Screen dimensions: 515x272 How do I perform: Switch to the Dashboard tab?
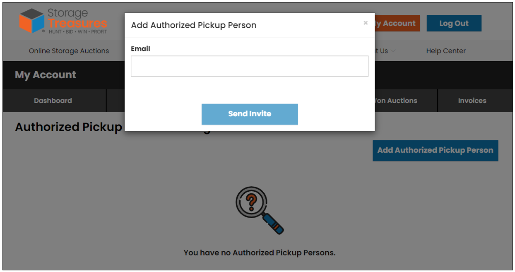click(53, 100)
